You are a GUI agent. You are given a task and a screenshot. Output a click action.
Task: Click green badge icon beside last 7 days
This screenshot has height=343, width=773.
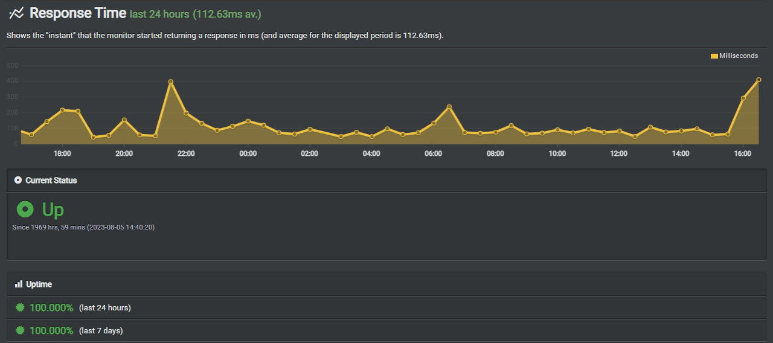(x=20, y=330)
